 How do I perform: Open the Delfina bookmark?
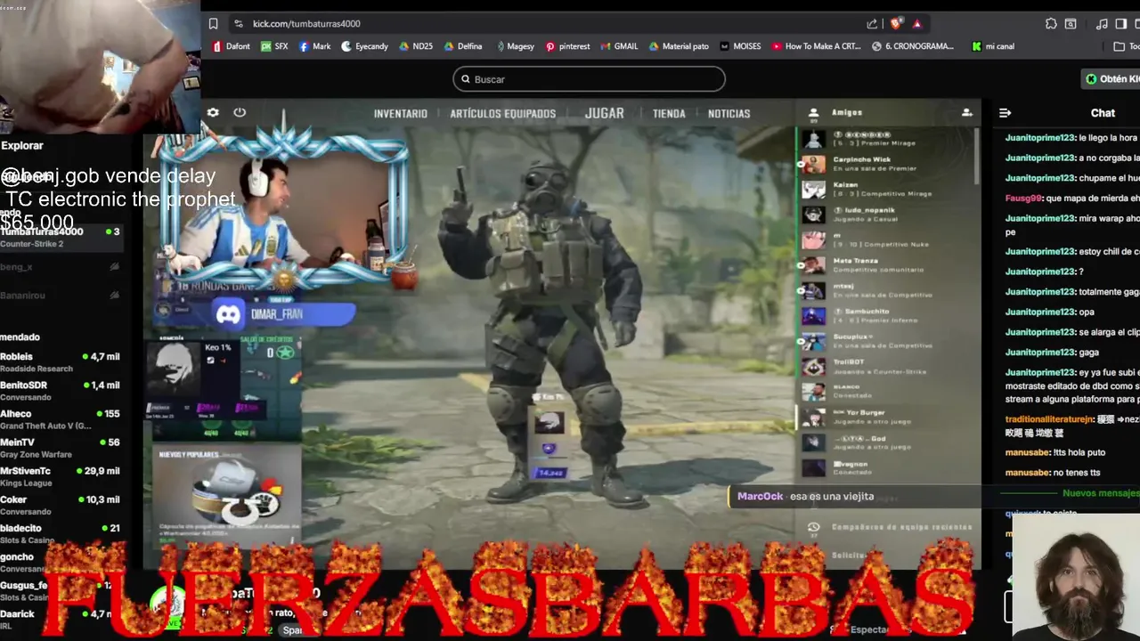[x=462, y=46]
